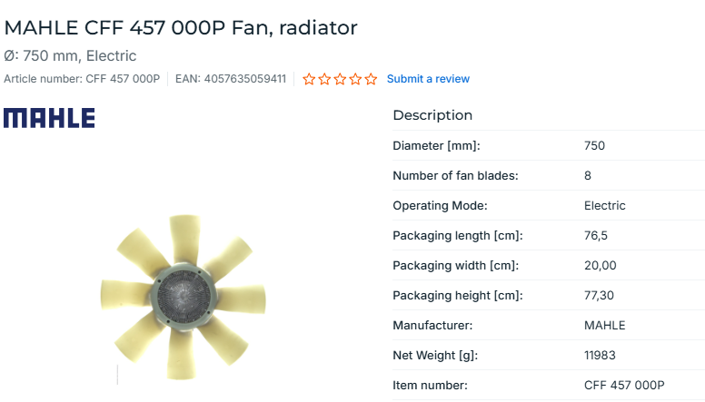The width and height of the screenshot is (705, 402).
Task: Click the Item number value in the table
Action: pos(624,386)
